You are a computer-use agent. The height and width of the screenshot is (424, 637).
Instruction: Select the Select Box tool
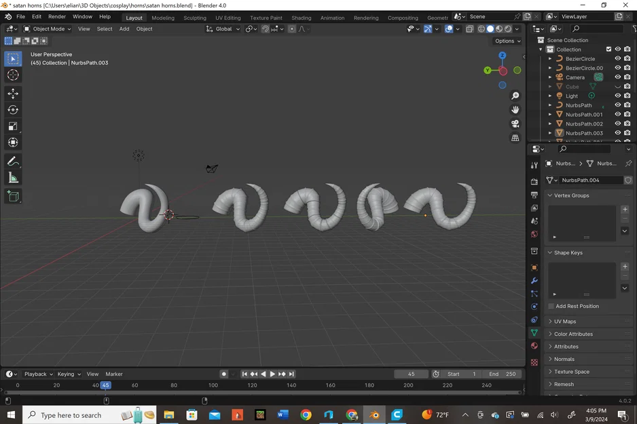13,59
